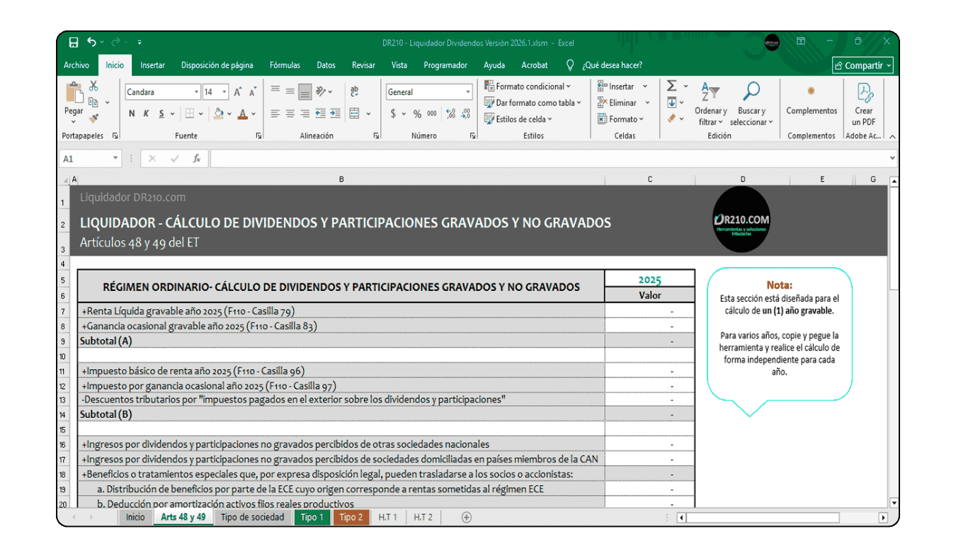Click the percent style icon
The image size is (956, 558).
point(417,114)
